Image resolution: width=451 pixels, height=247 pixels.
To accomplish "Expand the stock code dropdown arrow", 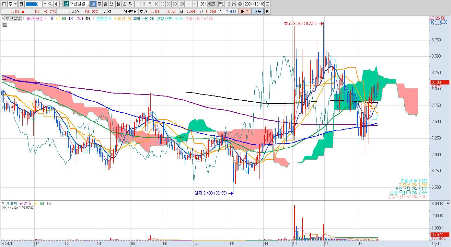I will [x=45, y=4].
